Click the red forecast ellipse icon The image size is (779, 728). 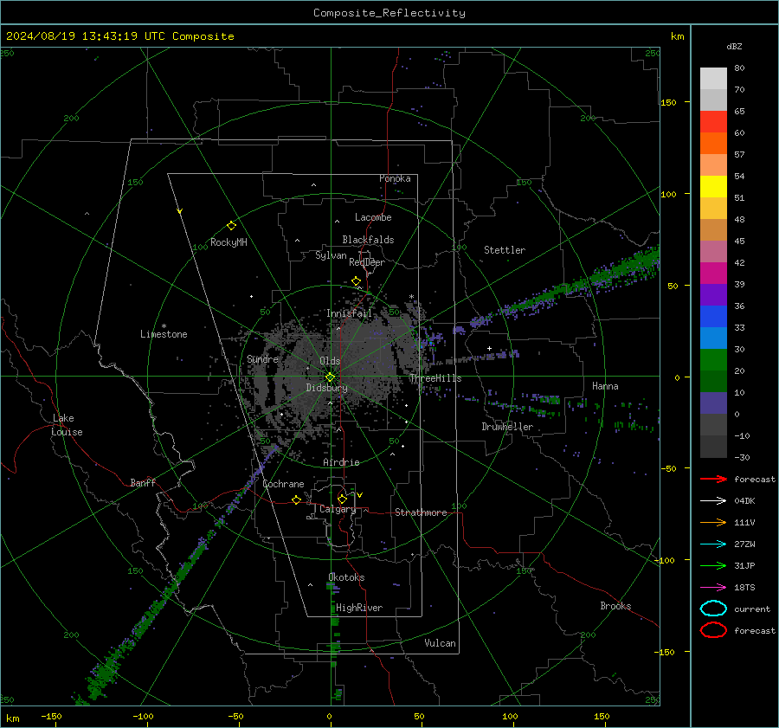click(713, 630)
